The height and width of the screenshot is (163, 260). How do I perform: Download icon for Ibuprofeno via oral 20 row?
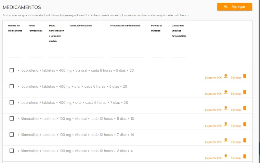[226, 76]
